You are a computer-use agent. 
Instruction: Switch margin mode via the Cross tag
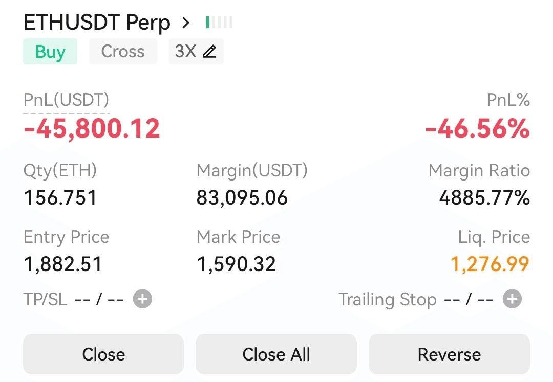(123, 52)
